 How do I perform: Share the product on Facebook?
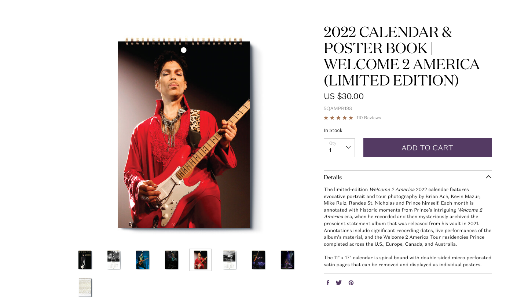(x=328, y=283)
